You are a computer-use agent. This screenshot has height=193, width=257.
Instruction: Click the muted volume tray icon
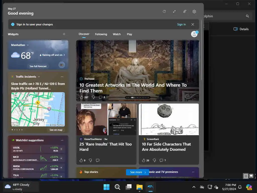(216, 187)
